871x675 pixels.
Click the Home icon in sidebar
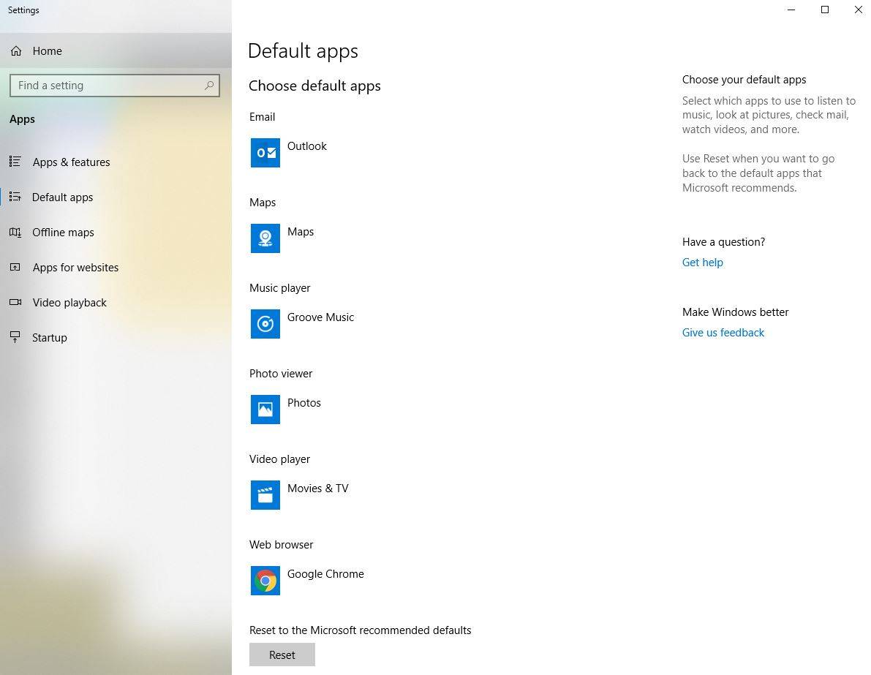(x=16, y=51)
